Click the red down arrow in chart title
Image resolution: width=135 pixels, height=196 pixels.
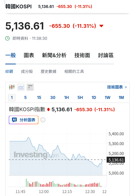click(x=48, y=110)
